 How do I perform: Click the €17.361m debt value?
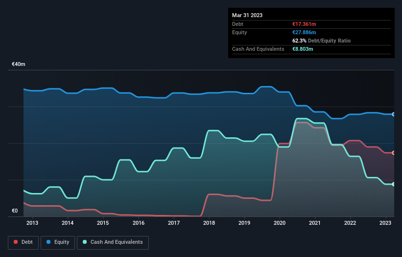304,24
